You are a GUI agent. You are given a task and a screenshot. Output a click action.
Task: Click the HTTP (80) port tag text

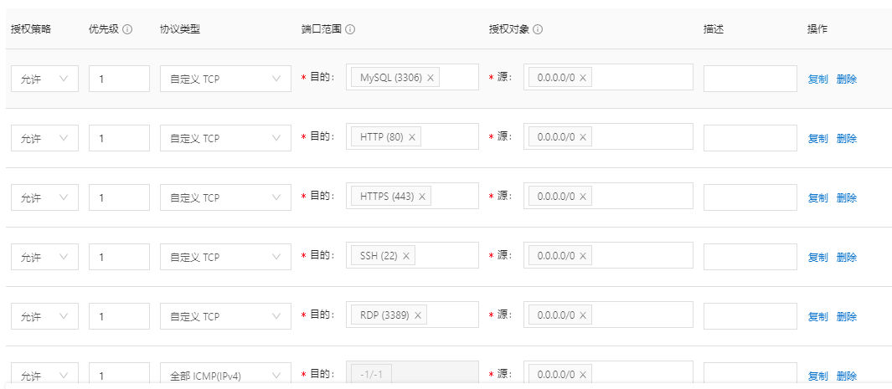click(x=382, y=137)
